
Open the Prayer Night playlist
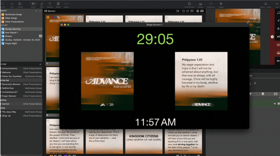(x=22, y=43)
